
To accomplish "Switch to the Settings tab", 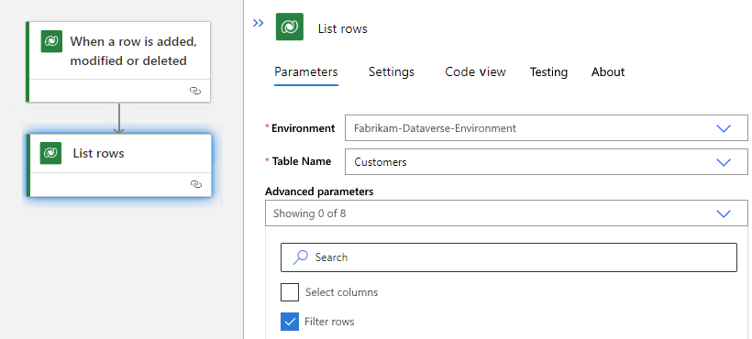I will coord(392,71).
